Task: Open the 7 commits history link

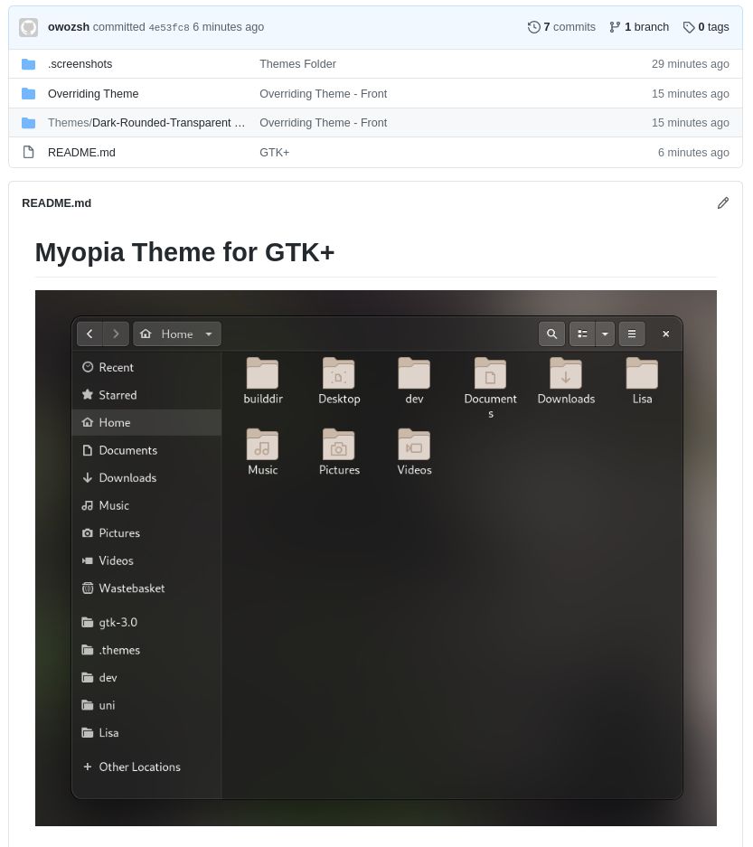Action: 561,27
